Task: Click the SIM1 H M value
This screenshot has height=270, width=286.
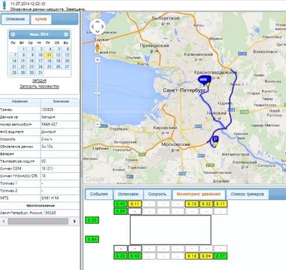Action: 50,198
